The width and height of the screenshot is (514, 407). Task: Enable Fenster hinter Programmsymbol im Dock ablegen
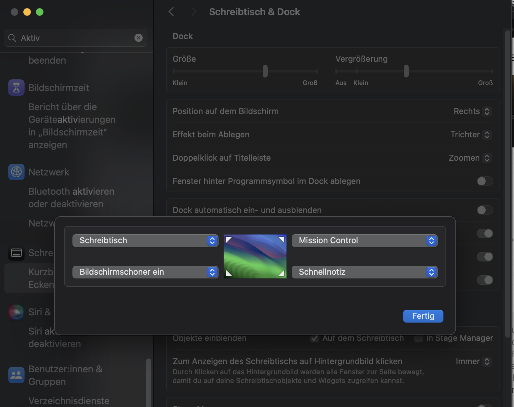(485, 181)
